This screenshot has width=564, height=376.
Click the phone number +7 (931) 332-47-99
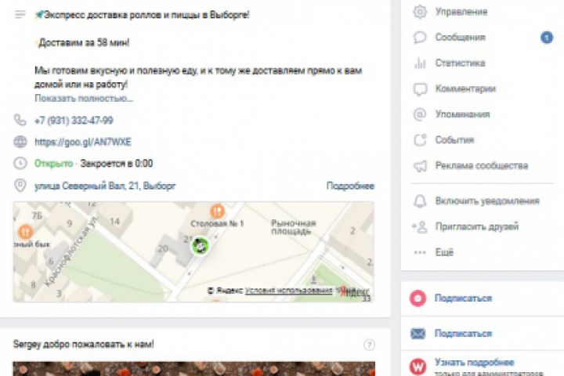(74, 120)
